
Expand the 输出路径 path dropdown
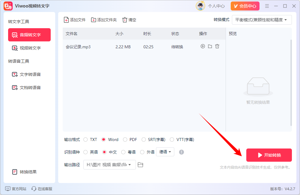pyautogui.click(x=109, y=165)
